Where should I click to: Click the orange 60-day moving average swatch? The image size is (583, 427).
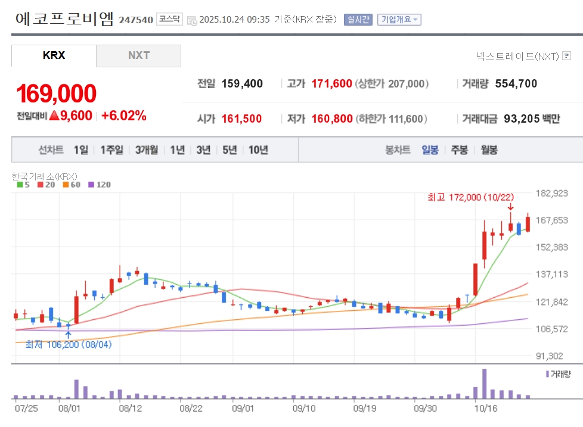pos(66,185)
